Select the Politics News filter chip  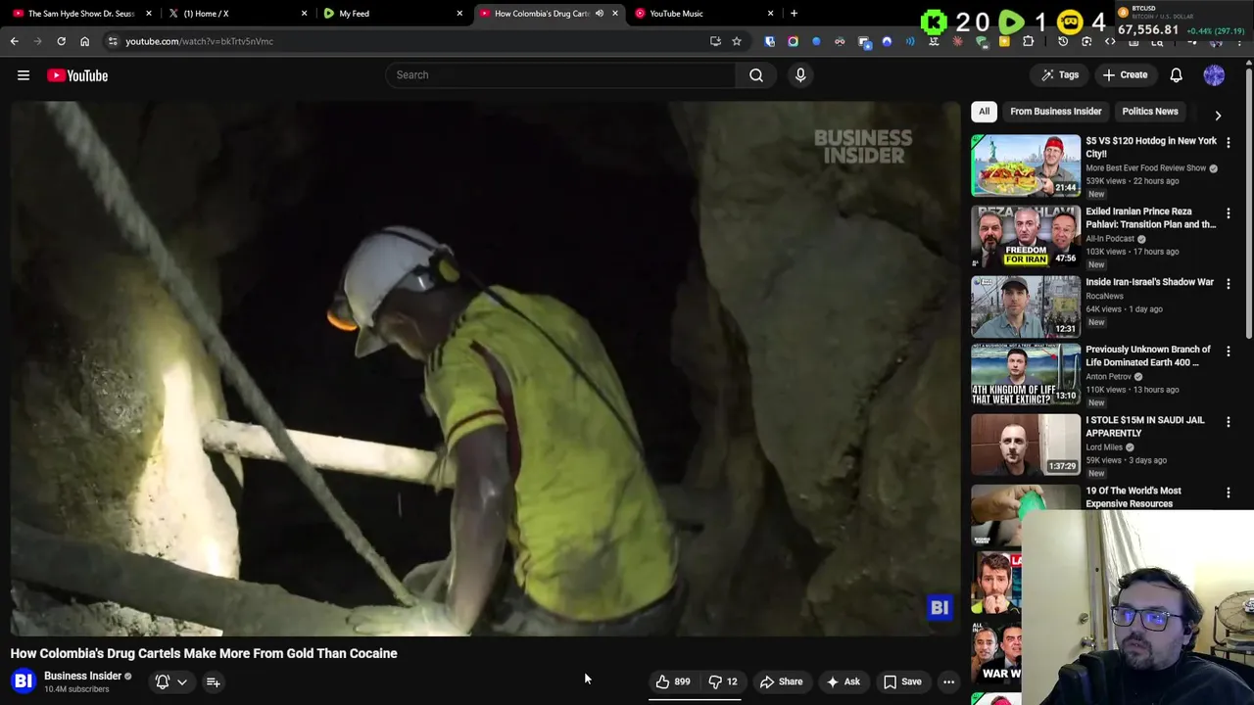(x=1149, y=112)
